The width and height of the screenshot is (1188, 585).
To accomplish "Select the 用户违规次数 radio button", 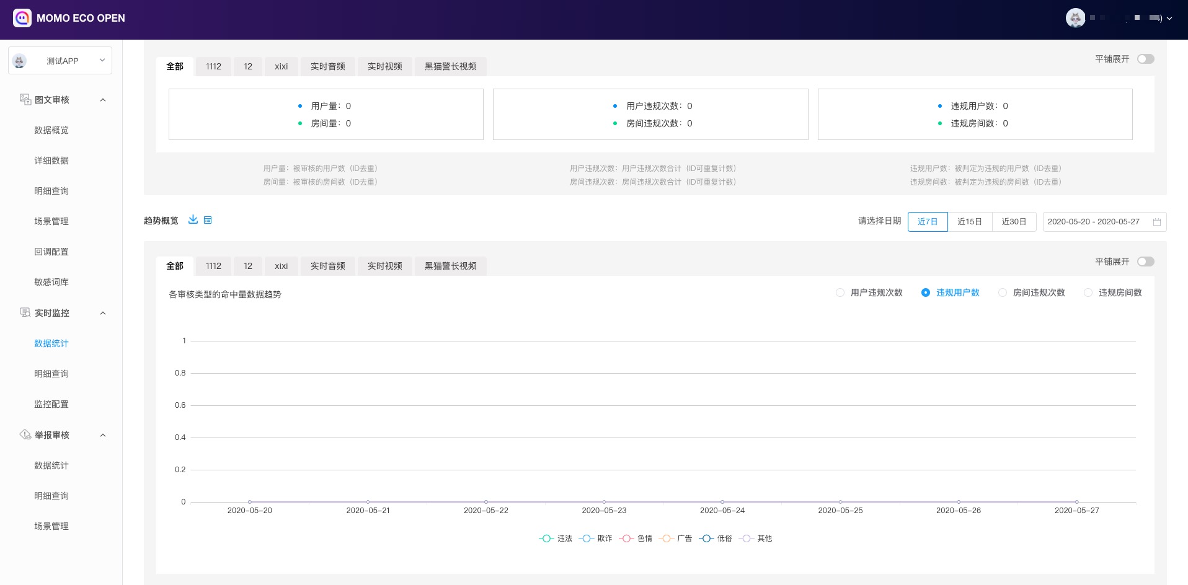I will (840, 292).
